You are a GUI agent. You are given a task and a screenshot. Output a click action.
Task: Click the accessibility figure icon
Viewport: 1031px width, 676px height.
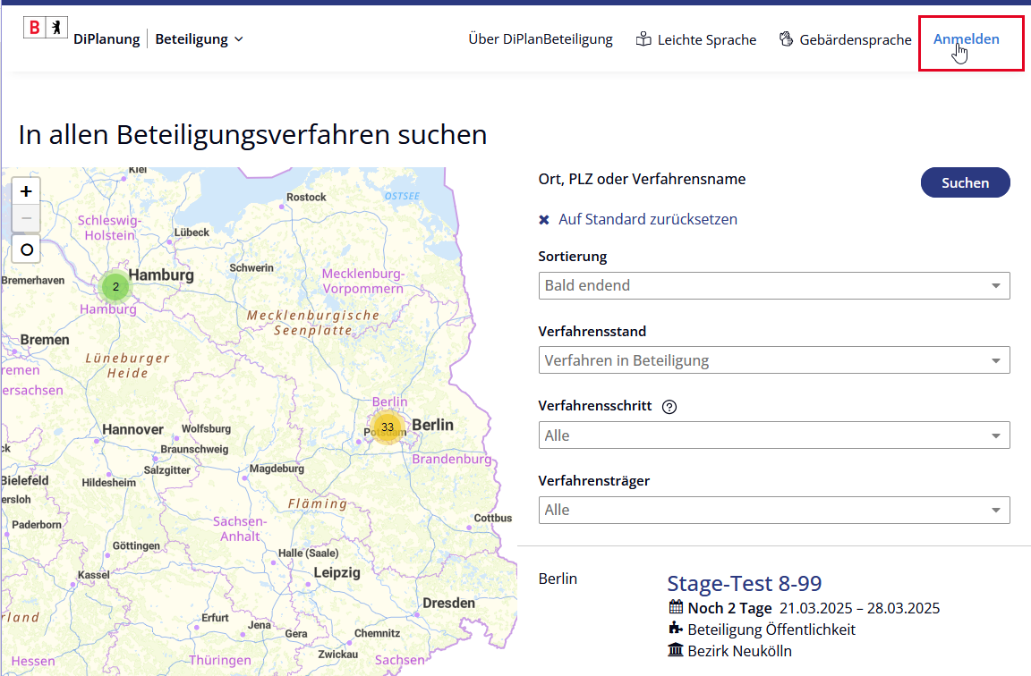55,27
